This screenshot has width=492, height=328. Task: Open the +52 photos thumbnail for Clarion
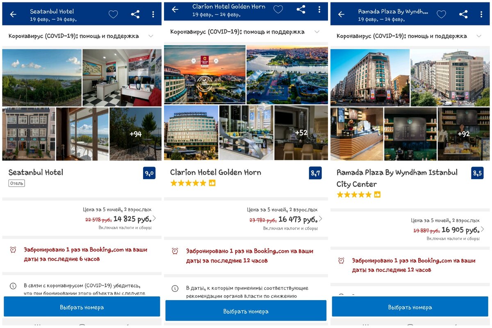click(301, 132)
